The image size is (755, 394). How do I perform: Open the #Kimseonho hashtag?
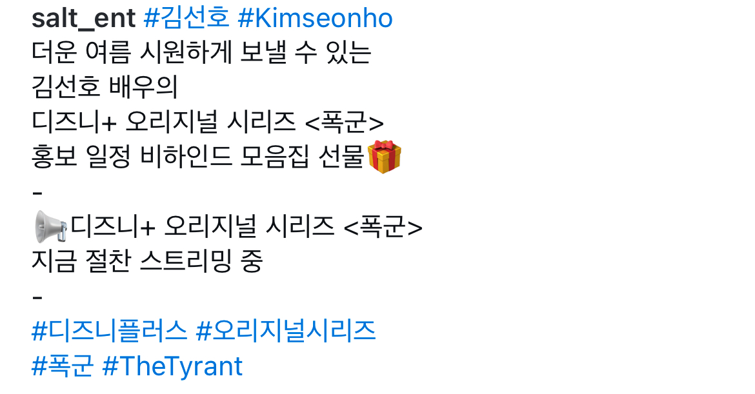pos(316,19)
